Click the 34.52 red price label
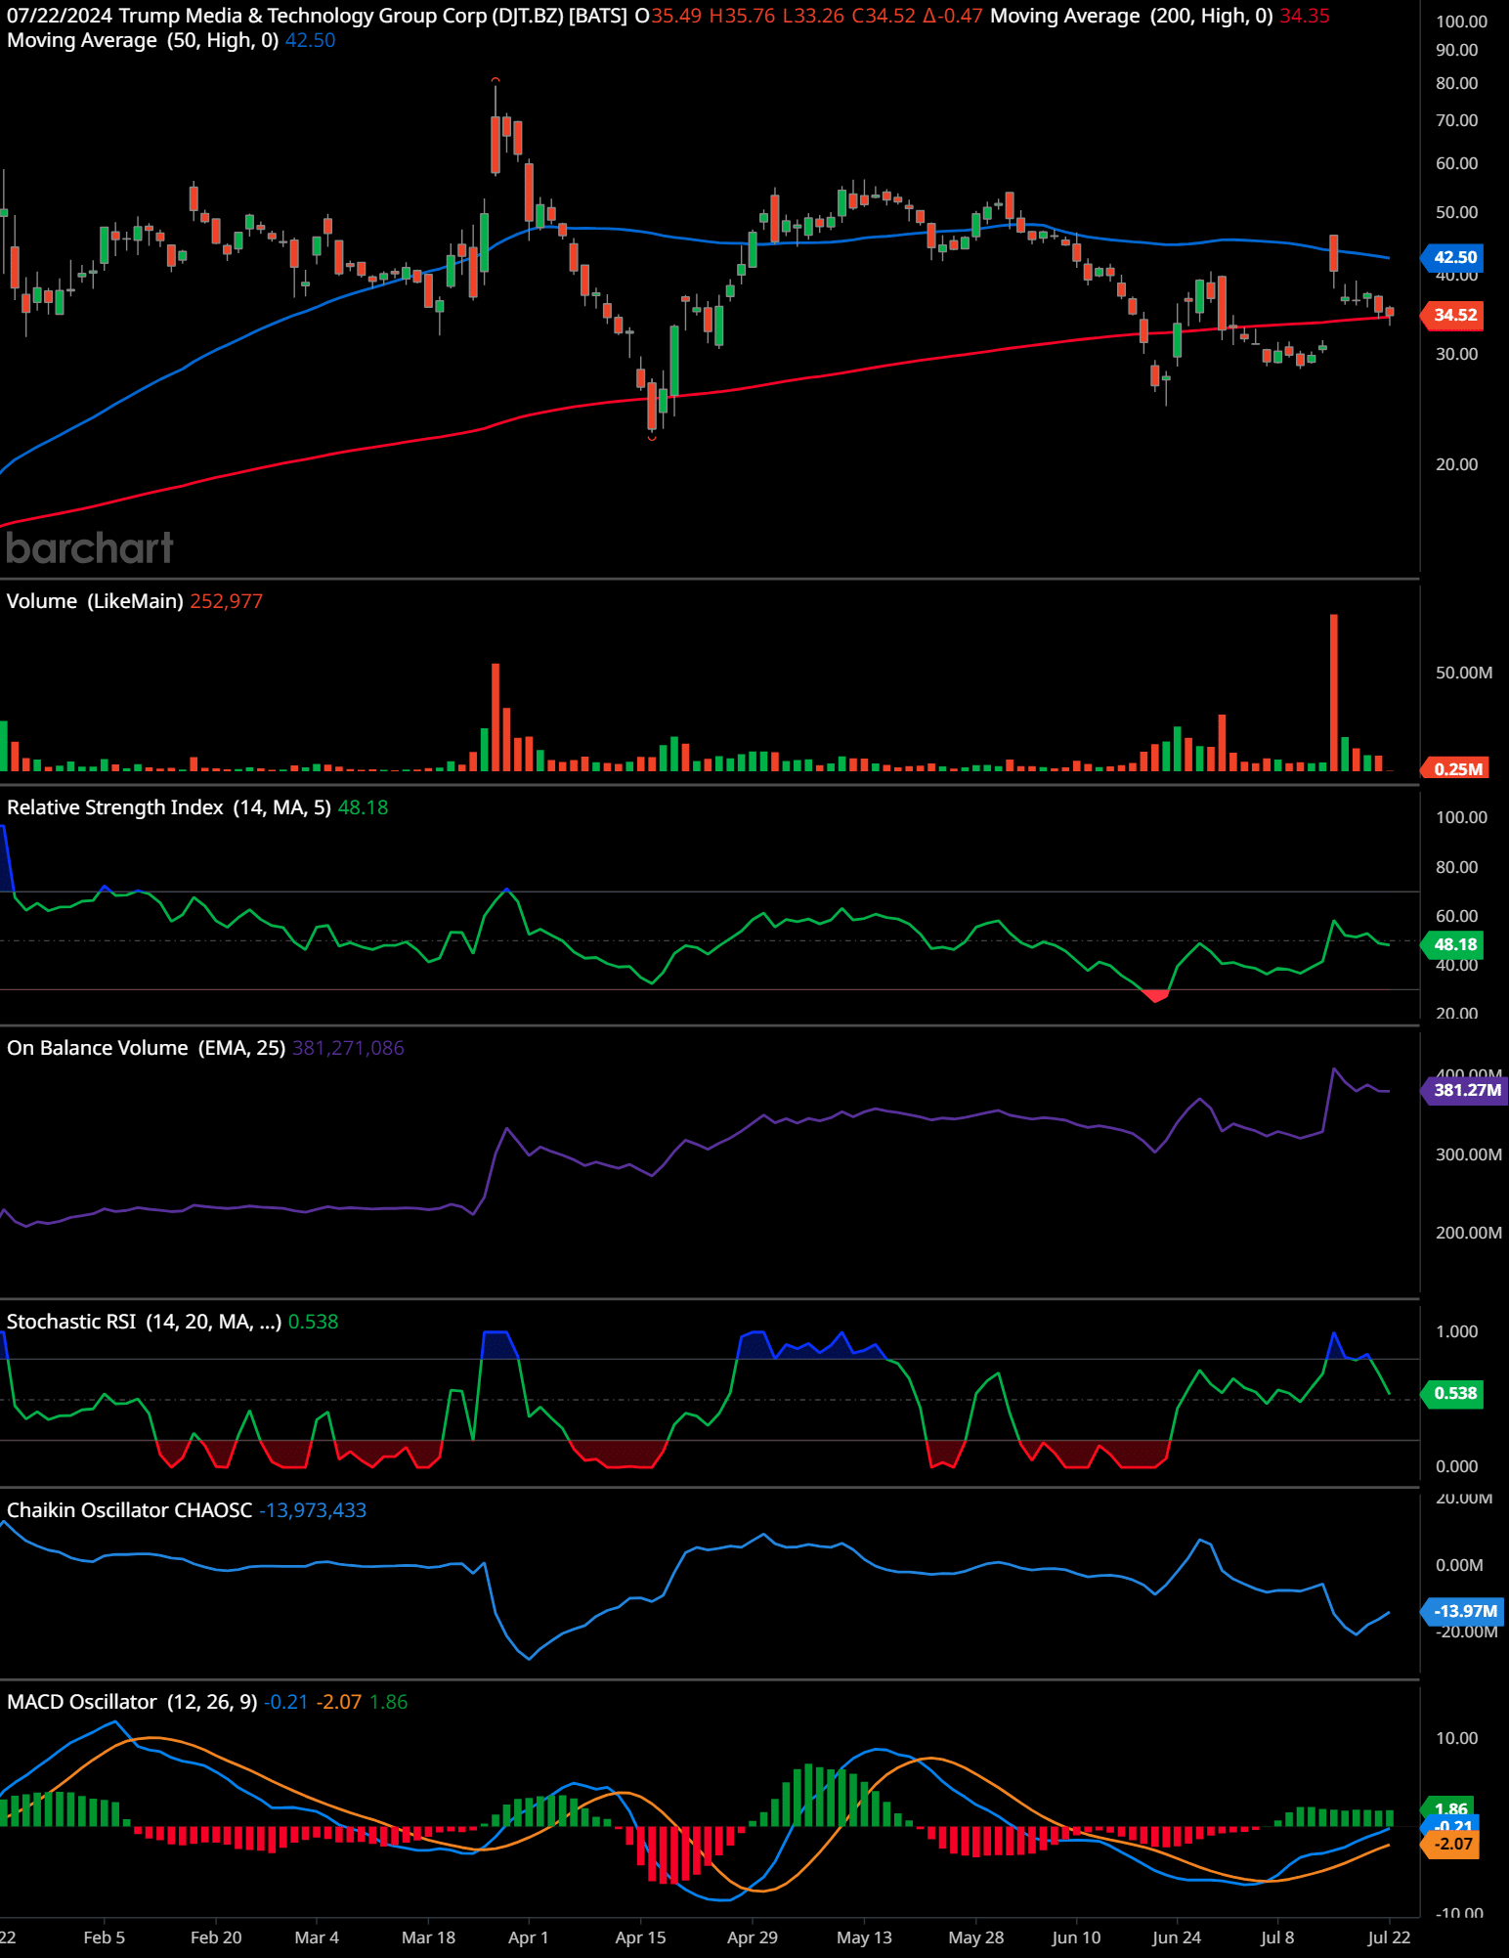Screen dimensions: 1509x1958 click(x=1453, y=315)
